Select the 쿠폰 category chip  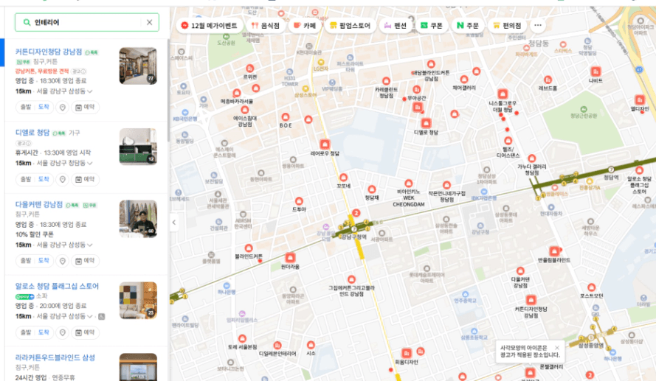coord(432,26)
